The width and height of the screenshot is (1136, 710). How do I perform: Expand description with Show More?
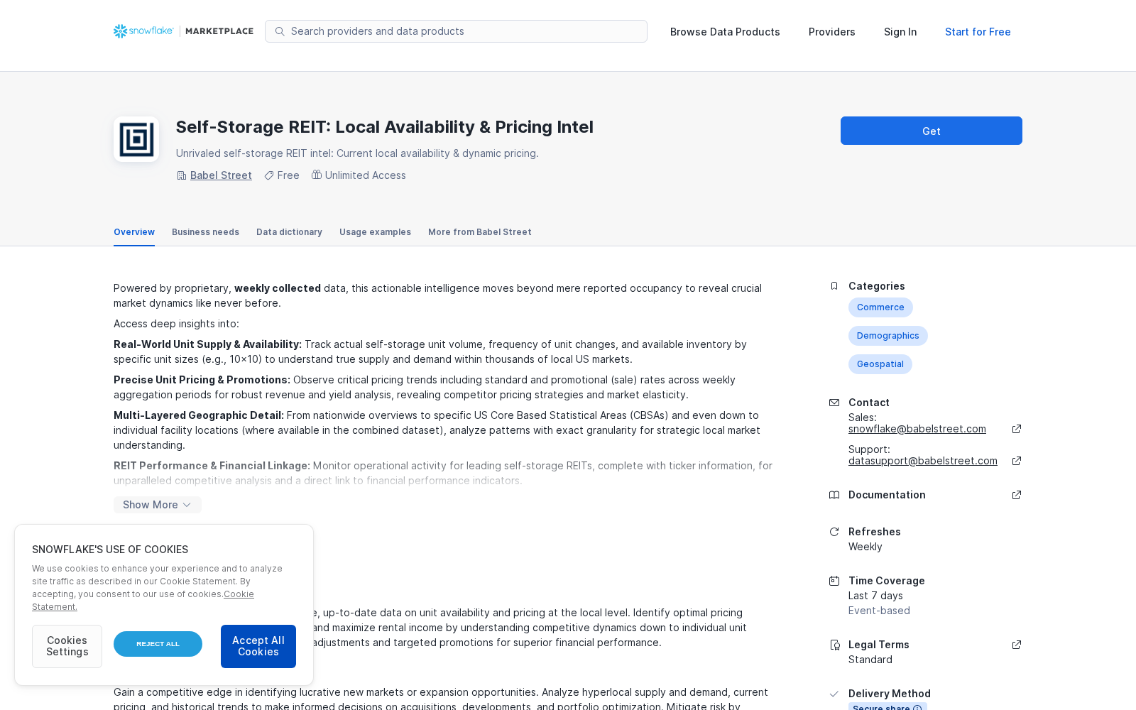pyautogui.click(x=158, y=505)
